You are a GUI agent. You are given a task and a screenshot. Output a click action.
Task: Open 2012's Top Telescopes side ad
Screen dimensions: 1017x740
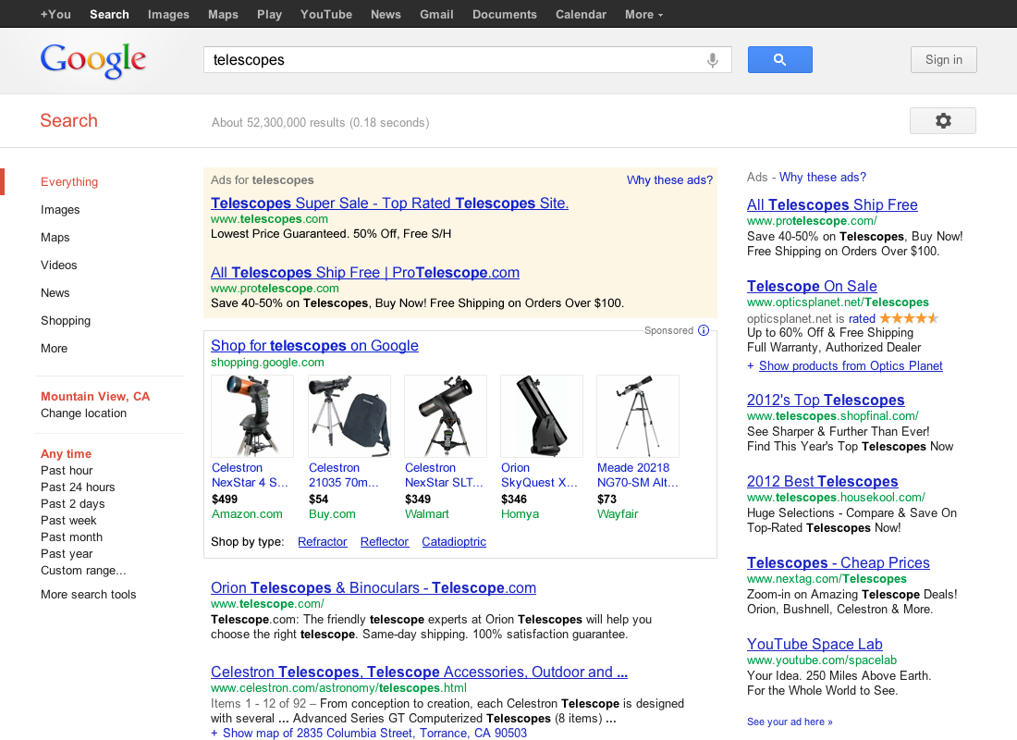[825, 400]
